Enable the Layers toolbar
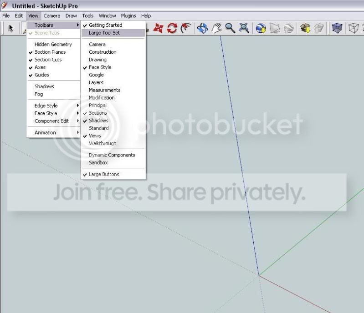The image size is (364, 313). click(113, 82)
